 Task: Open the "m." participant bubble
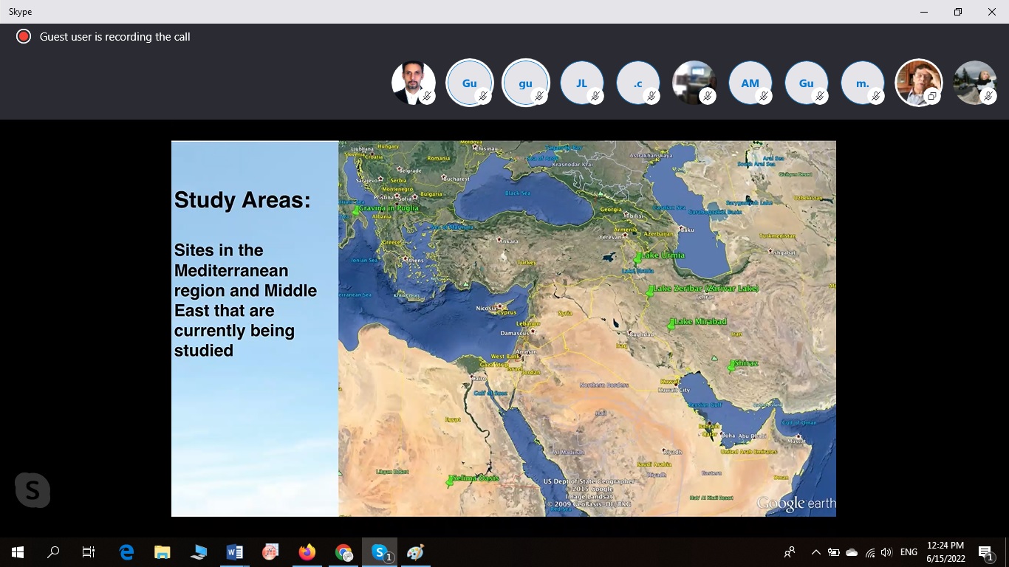click(862, 83)
